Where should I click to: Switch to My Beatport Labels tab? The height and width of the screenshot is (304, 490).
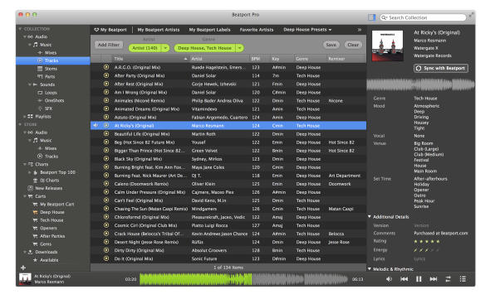point(209,30)
